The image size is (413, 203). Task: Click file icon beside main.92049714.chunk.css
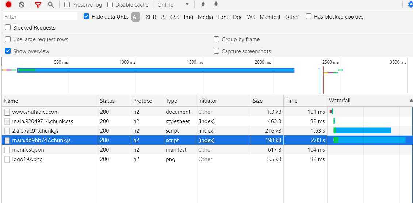7,121
